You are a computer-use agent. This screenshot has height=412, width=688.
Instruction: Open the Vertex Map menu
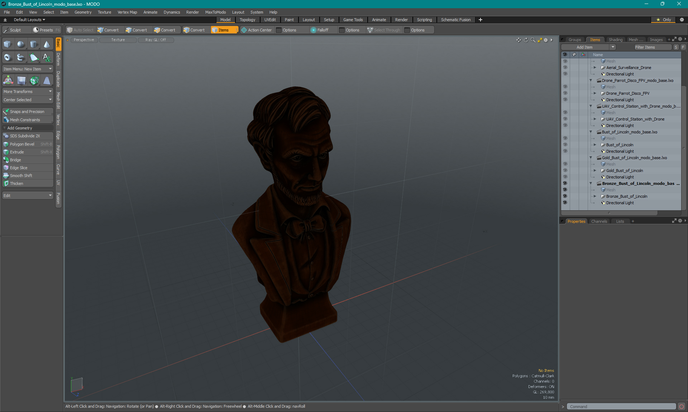point(127,12)
